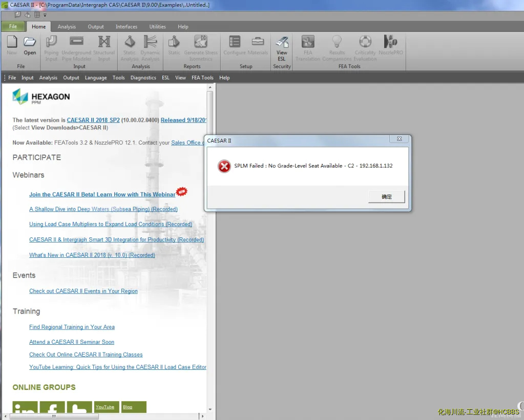Launch NozzlePRO from FEA Tools

pos(391,45)
